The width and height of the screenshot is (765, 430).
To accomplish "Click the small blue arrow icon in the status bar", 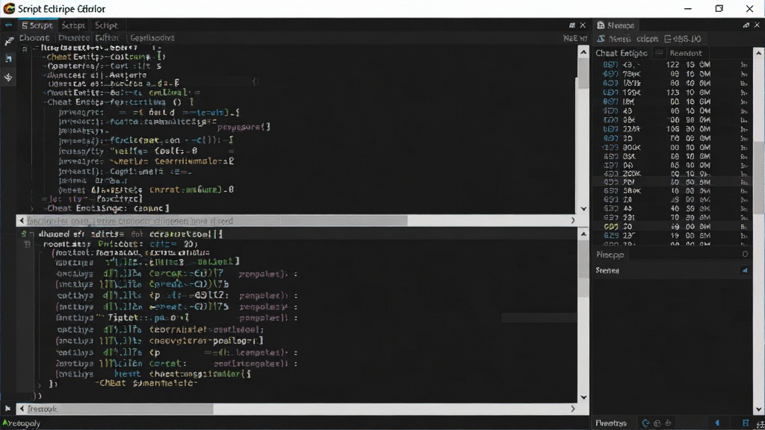I will 718,423.
